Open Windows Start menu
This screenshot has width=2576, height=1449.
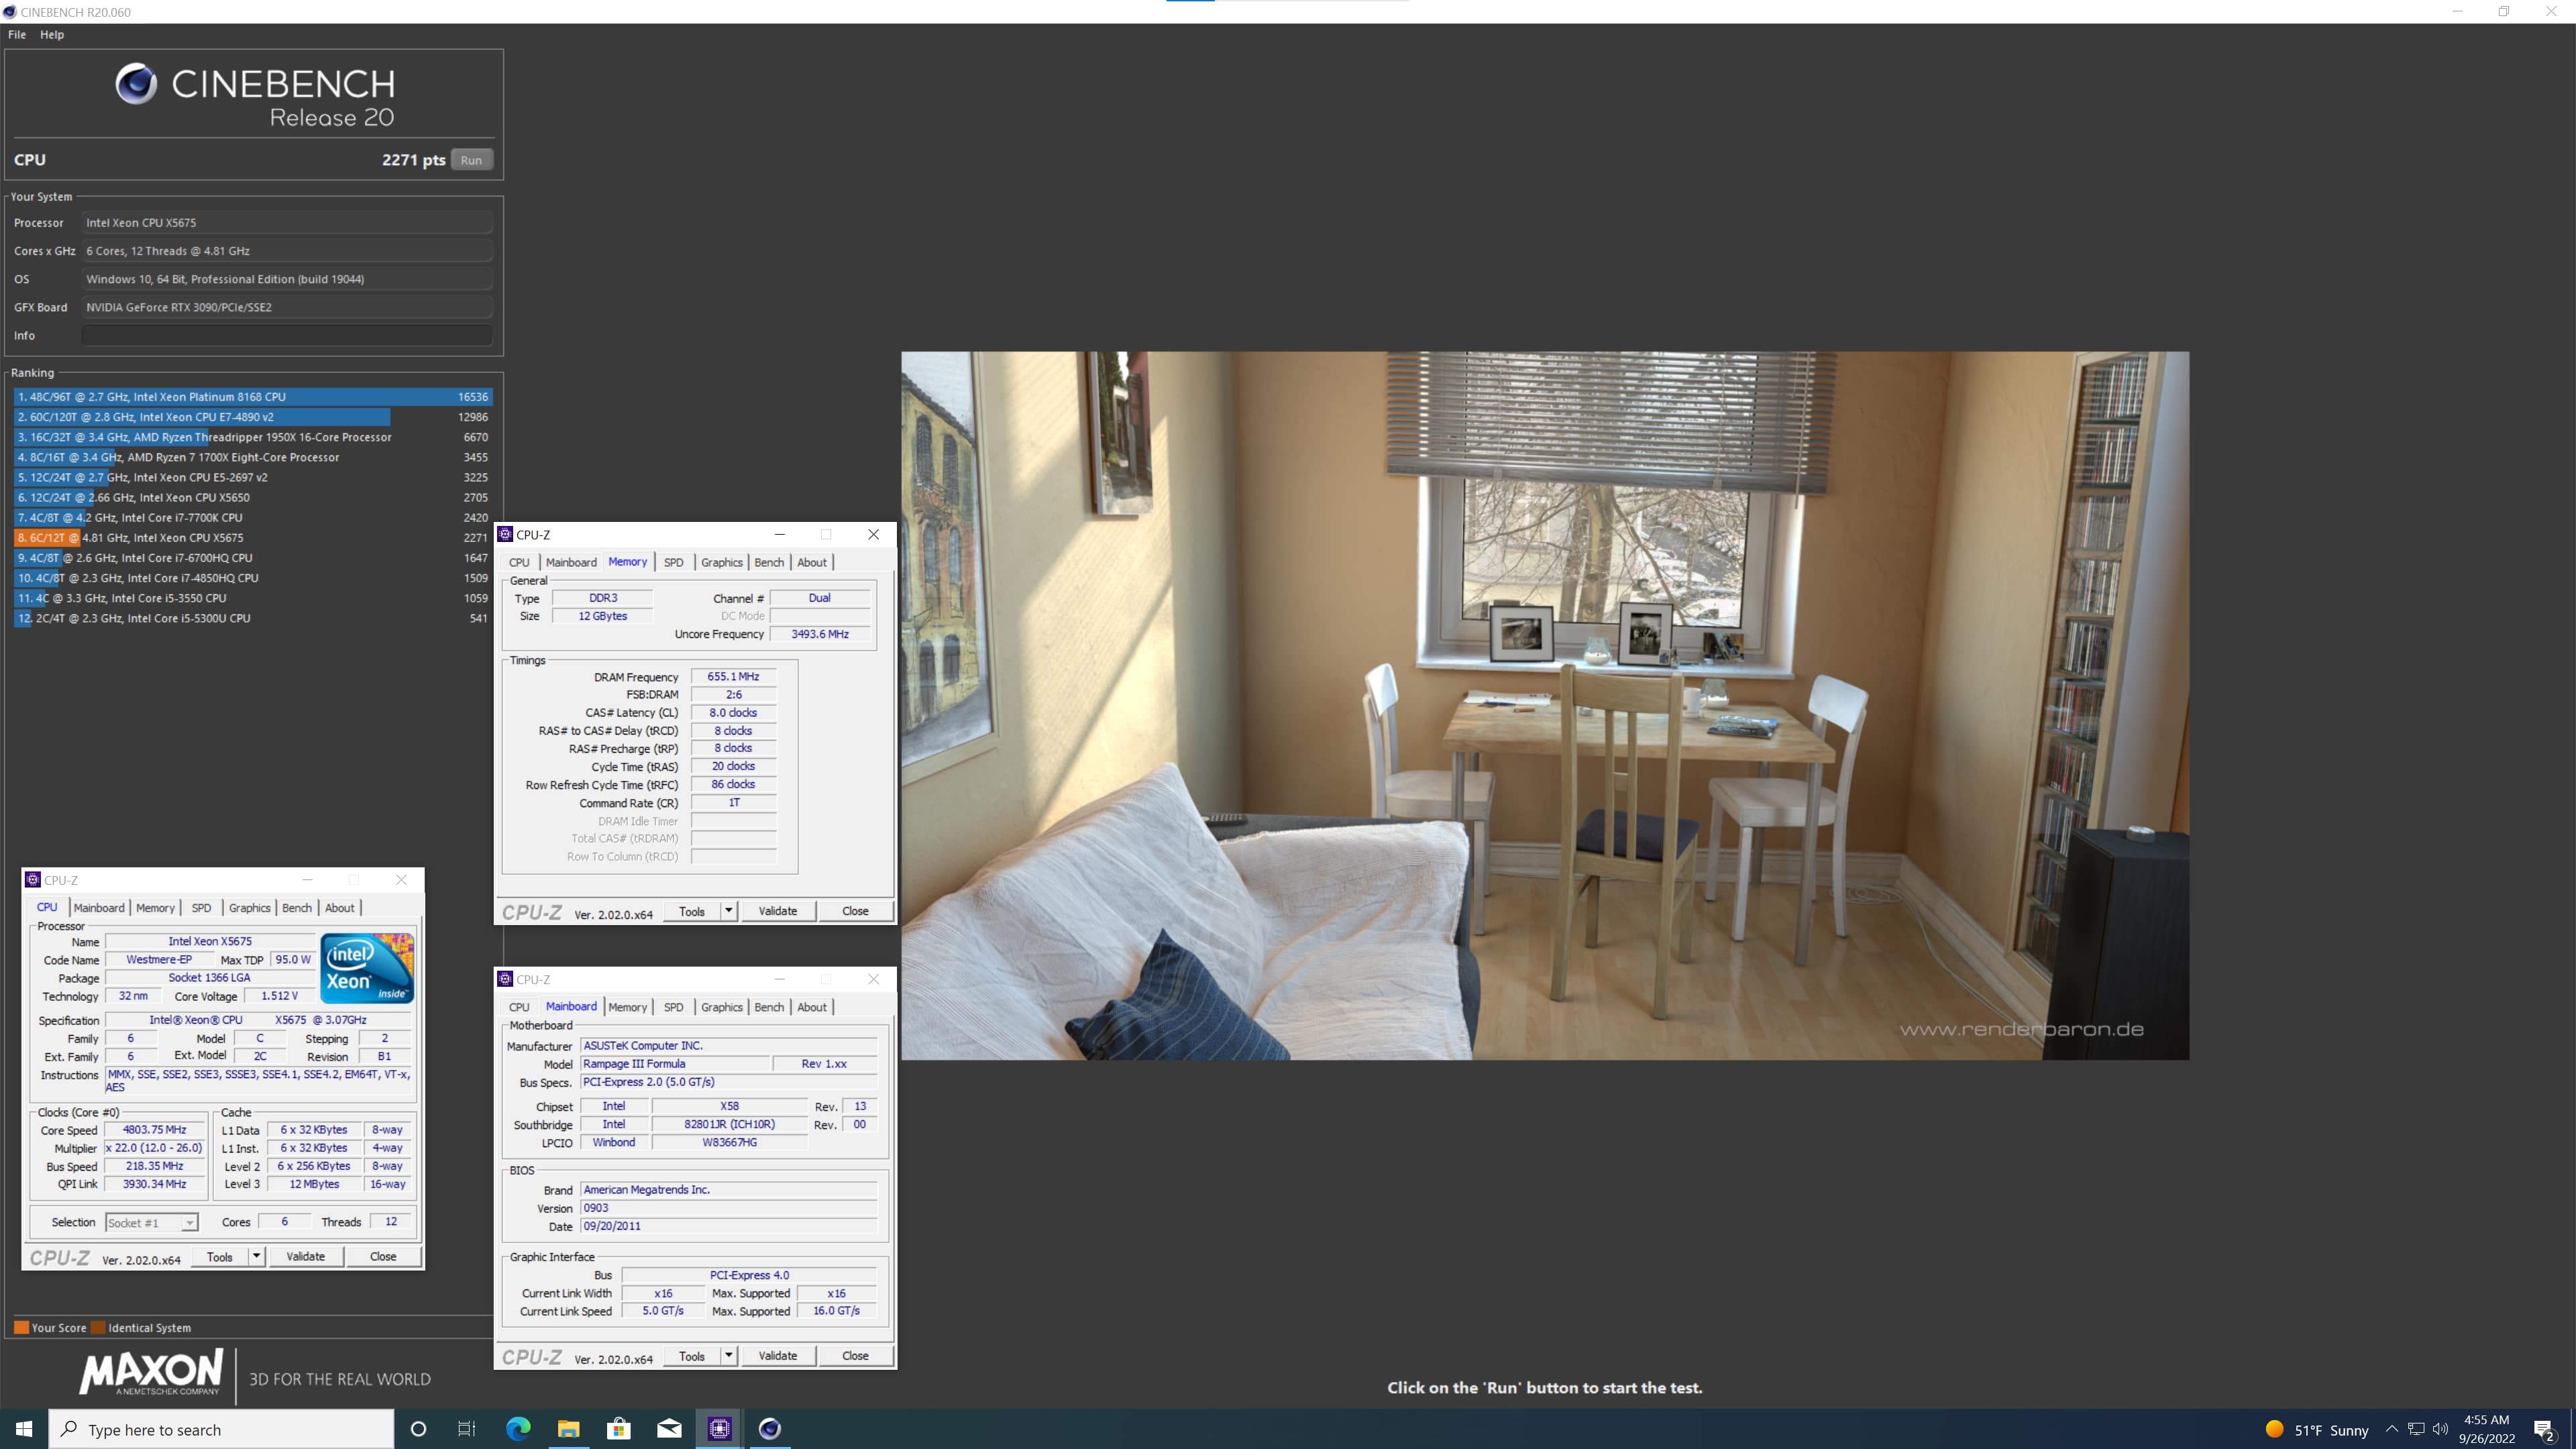(24, 1429)
